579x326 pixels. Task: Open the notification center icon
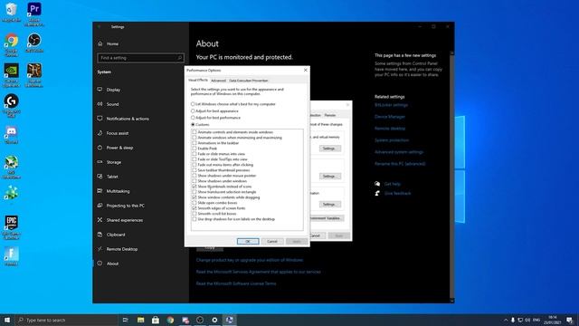pyautogui.click(x=570, y=320)
